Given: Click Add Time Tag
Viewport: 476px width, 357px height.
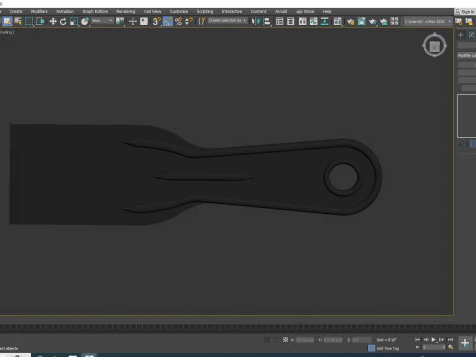Looking at the screenshot, I should (x=388, y=348).
